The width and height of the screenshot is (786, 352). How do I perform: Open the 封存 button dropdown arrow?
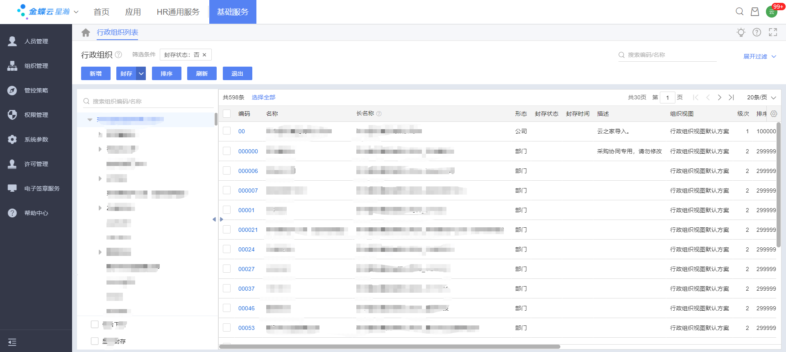141,74
